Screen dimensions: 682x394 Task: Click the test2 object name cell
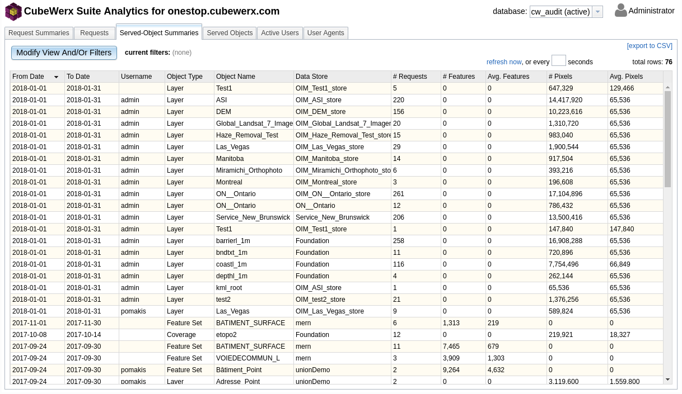[x=254, y=300]
